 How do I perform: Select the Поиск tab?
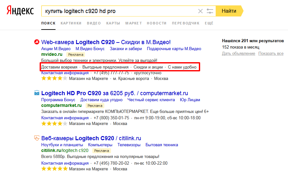(48, 23)
